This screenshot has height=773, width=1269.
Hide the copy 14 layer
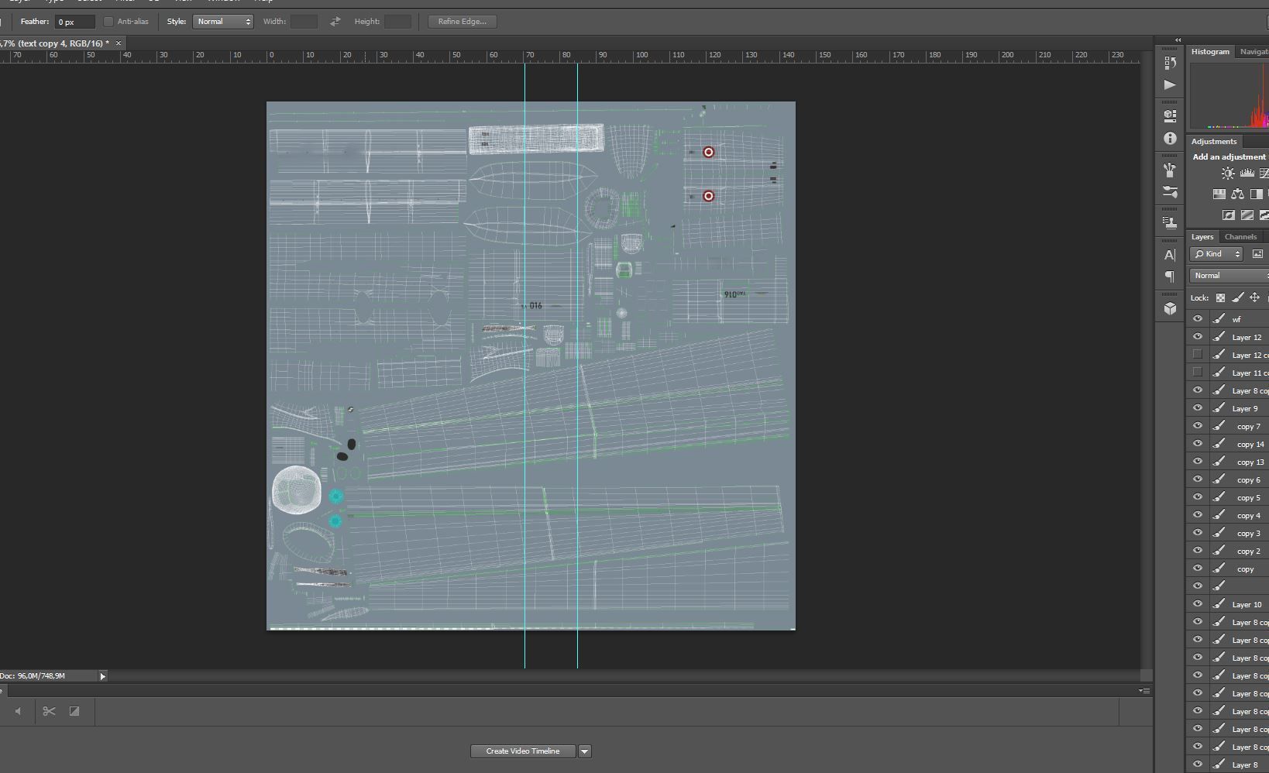pos(1198,443)
